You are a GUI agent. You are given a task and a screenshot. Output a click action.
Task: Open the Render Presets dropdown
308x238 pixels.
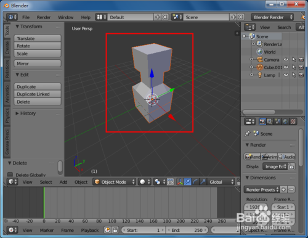point(262,189)
